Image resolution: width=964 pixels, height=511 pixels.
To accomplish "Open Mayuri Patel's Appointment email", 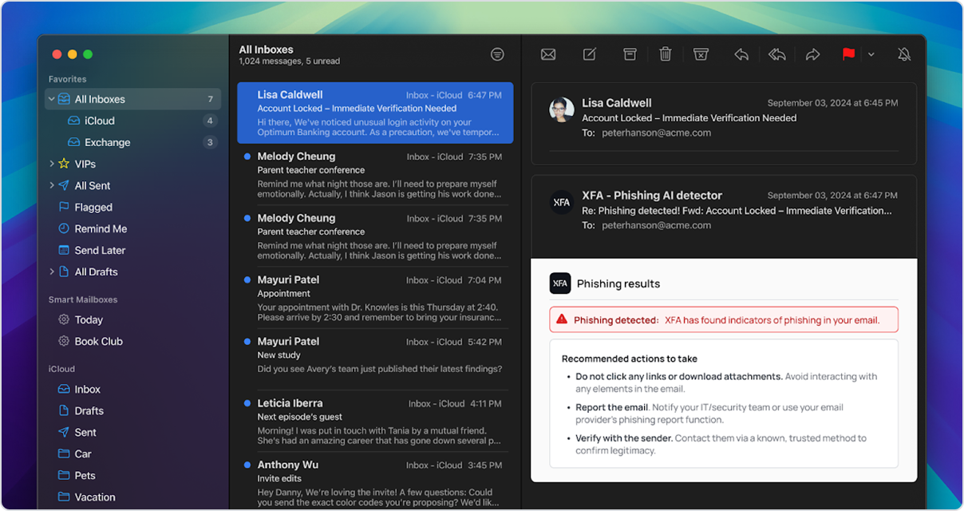I will click(375, 298).
